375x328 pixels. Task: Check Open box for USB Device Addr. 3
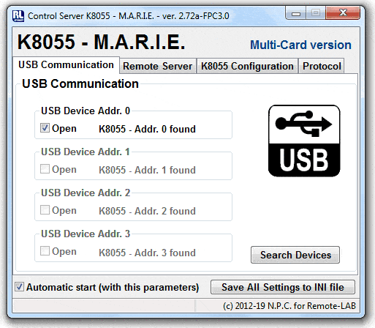coord(45,251)
